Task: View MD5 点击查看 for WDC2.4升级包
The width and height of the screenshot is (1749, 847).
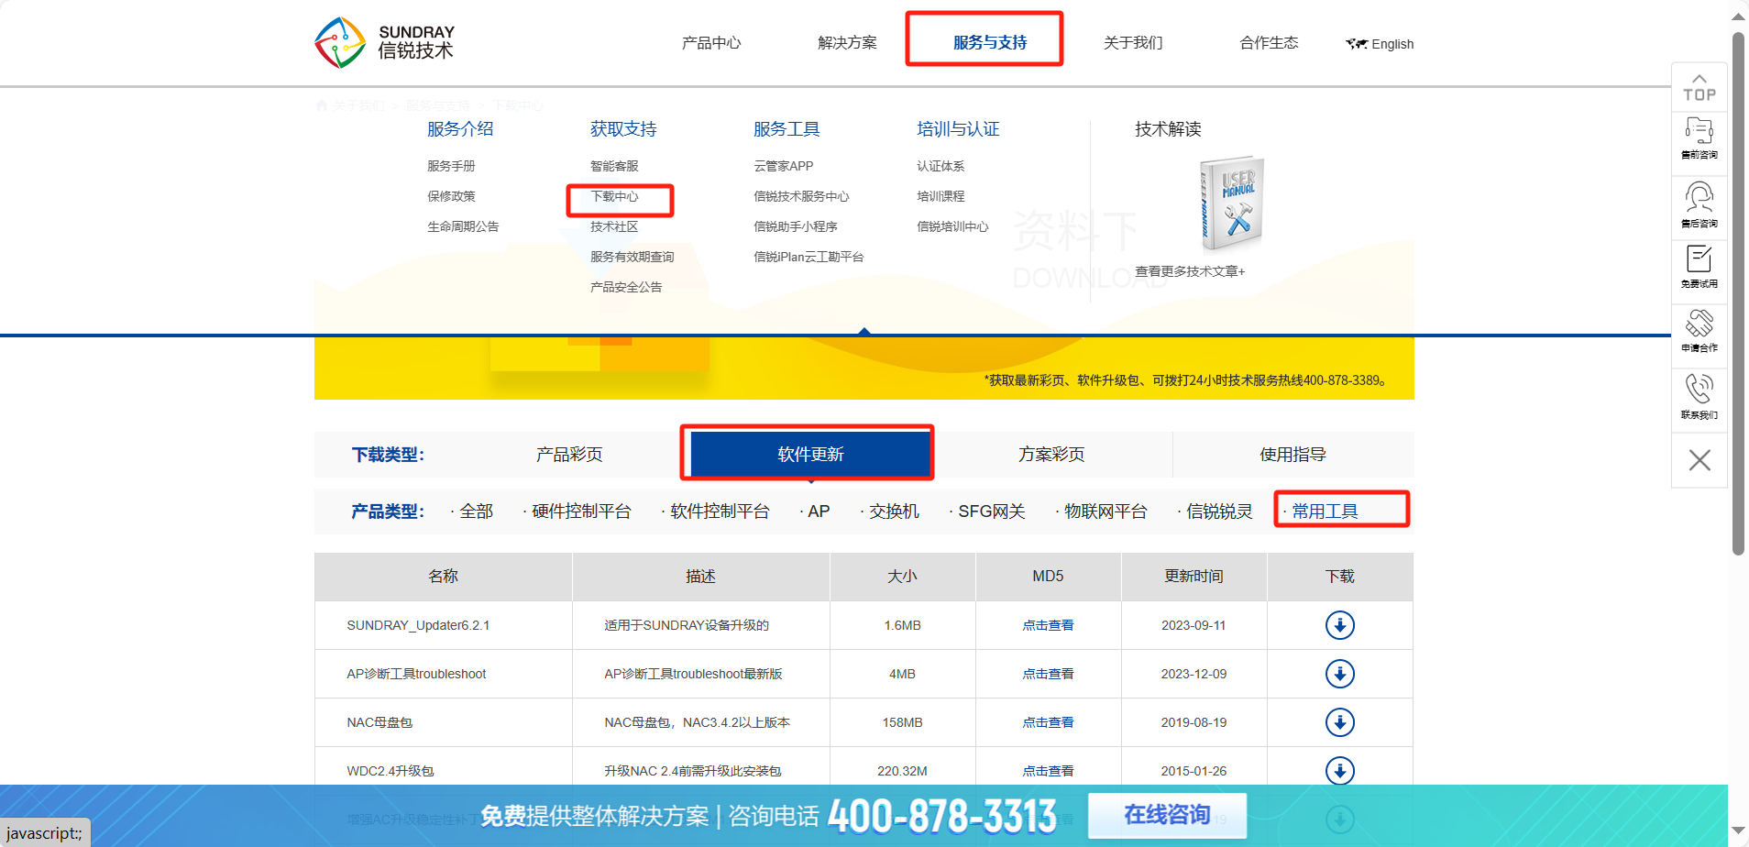Action: 1048,771
